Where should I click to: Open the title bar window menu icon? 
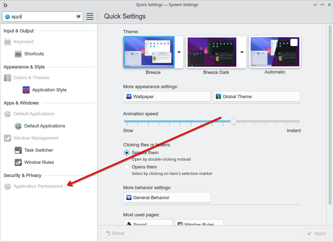[5, 5]
